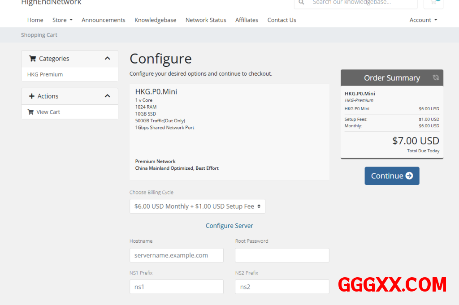Click the search magnifier icon

click(x=302, y=2)
